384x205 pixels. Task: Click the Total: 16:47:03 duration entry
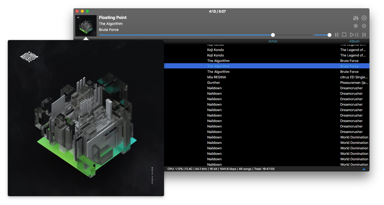coord(264,169)
